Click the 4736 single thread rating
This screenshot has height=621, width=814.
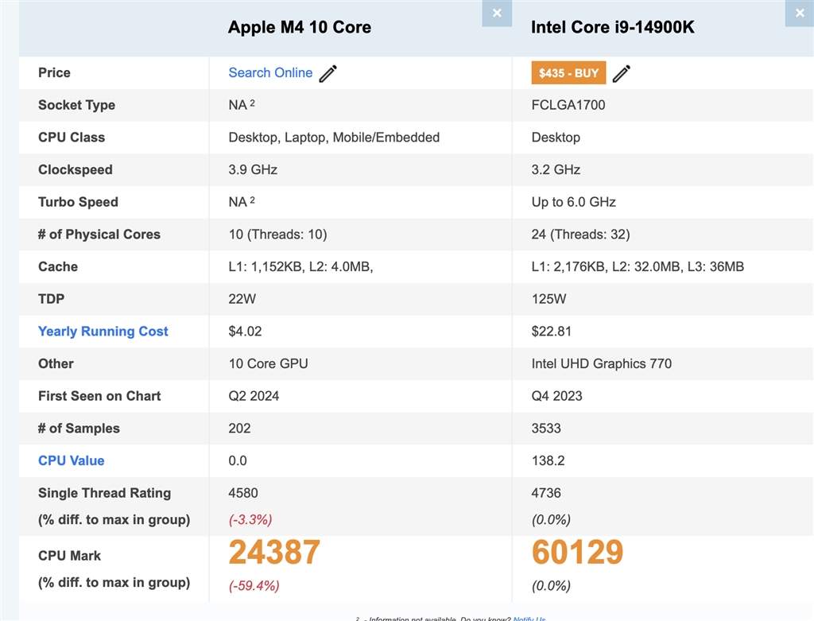point(546,493)
